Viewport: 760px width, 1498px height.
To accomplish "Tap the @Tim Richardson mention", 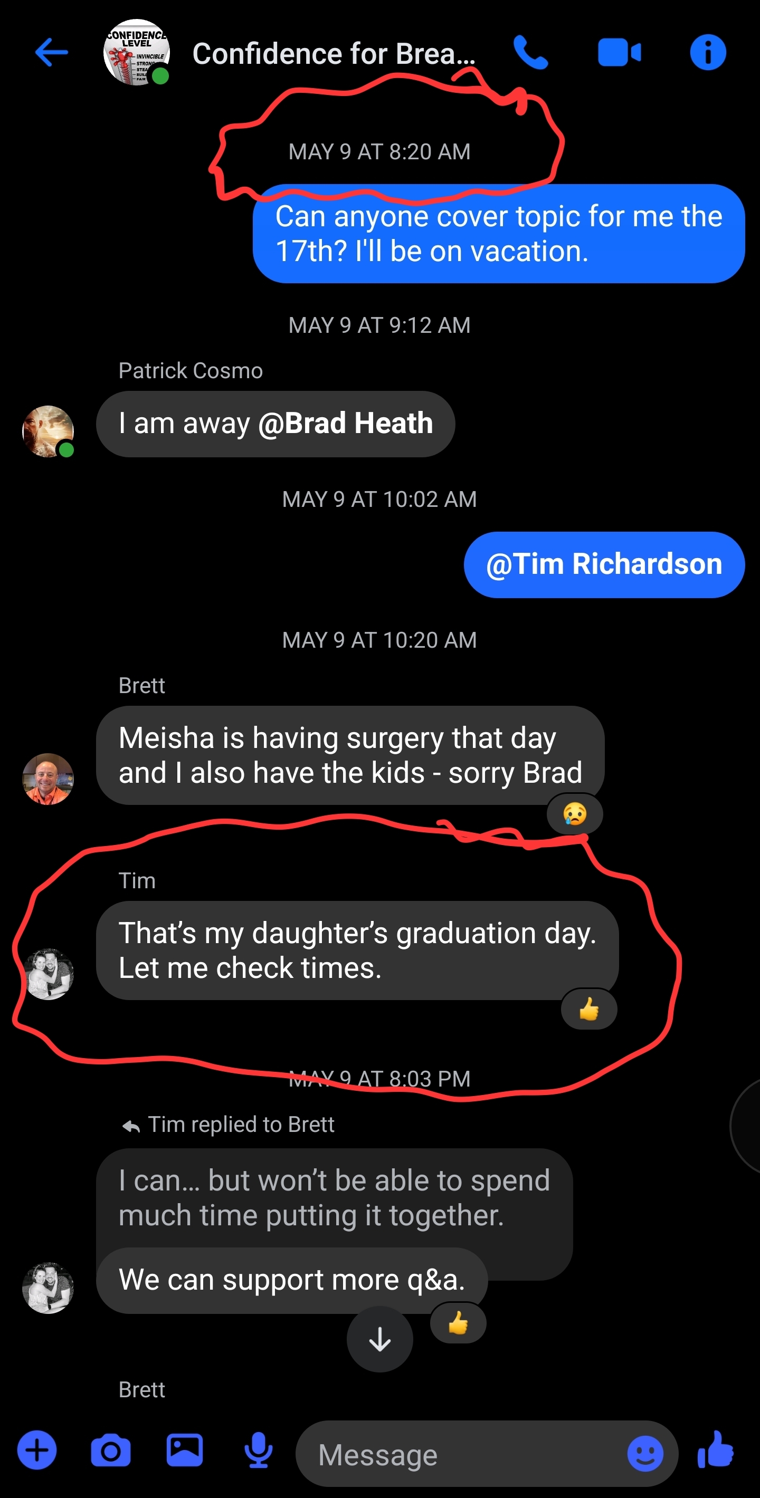I will (604, 564).
